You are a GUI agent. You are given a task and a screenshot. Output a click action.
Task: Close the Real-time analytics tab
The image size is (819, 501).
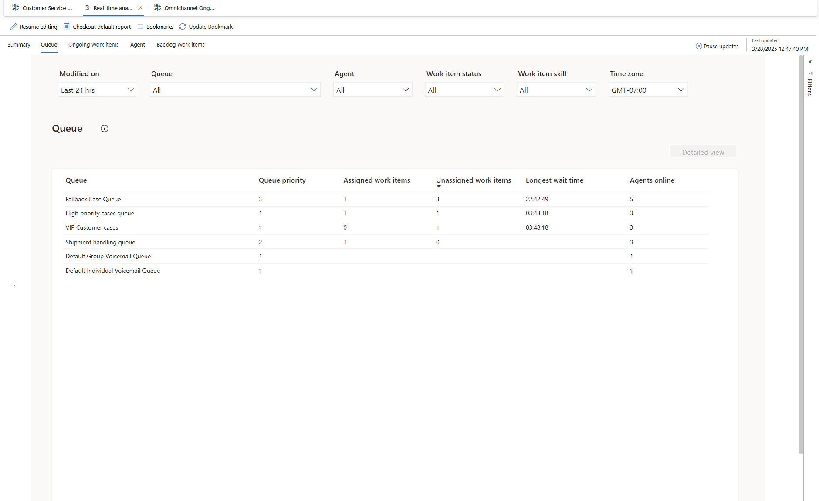[140, 8]
